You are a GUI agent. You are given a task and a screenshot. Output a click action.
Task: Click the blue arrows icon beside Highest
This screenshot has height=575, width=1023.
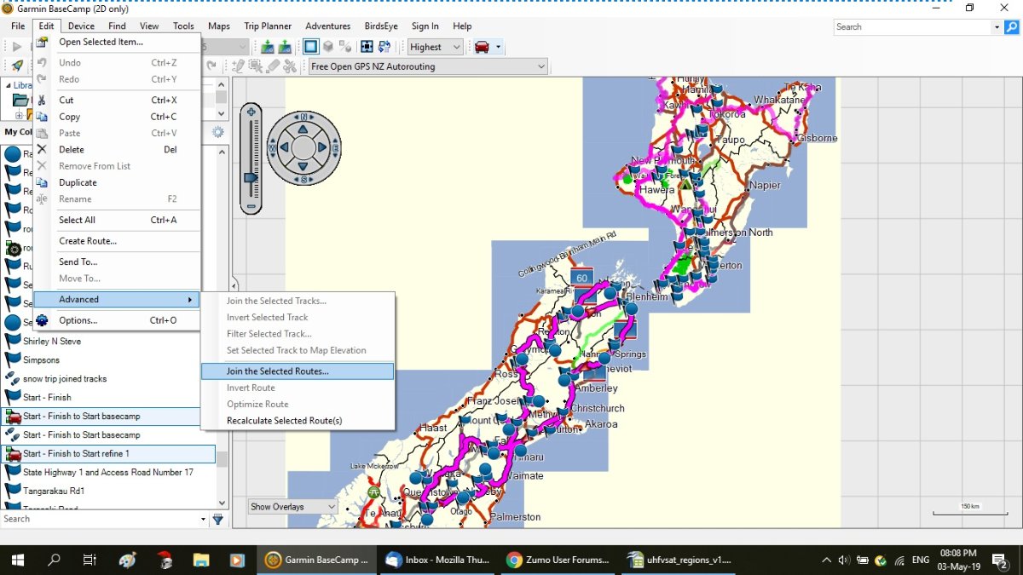(x=384, y=47)
